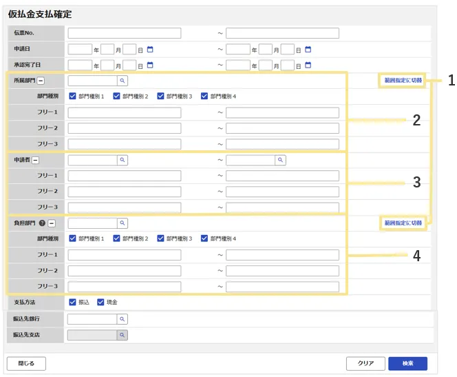Image resolution: width=457 pixels, height=377 pixels.
Task: Collapse the 申請者 section
Action: click(36, 160)
